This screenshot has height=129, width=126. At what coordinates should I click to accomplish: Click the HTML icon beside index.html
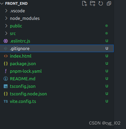pyautogui.click(x=6, y=56)
